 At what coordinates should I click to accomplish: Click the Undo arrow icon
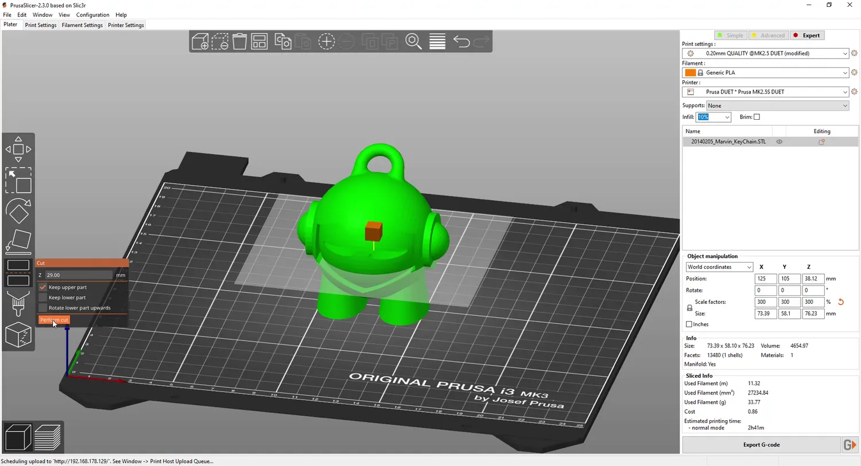point(461,42)
